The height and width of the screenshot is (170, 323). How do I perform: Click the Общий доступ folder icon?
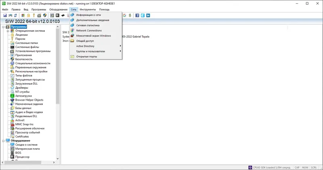[x=72, y=41]
